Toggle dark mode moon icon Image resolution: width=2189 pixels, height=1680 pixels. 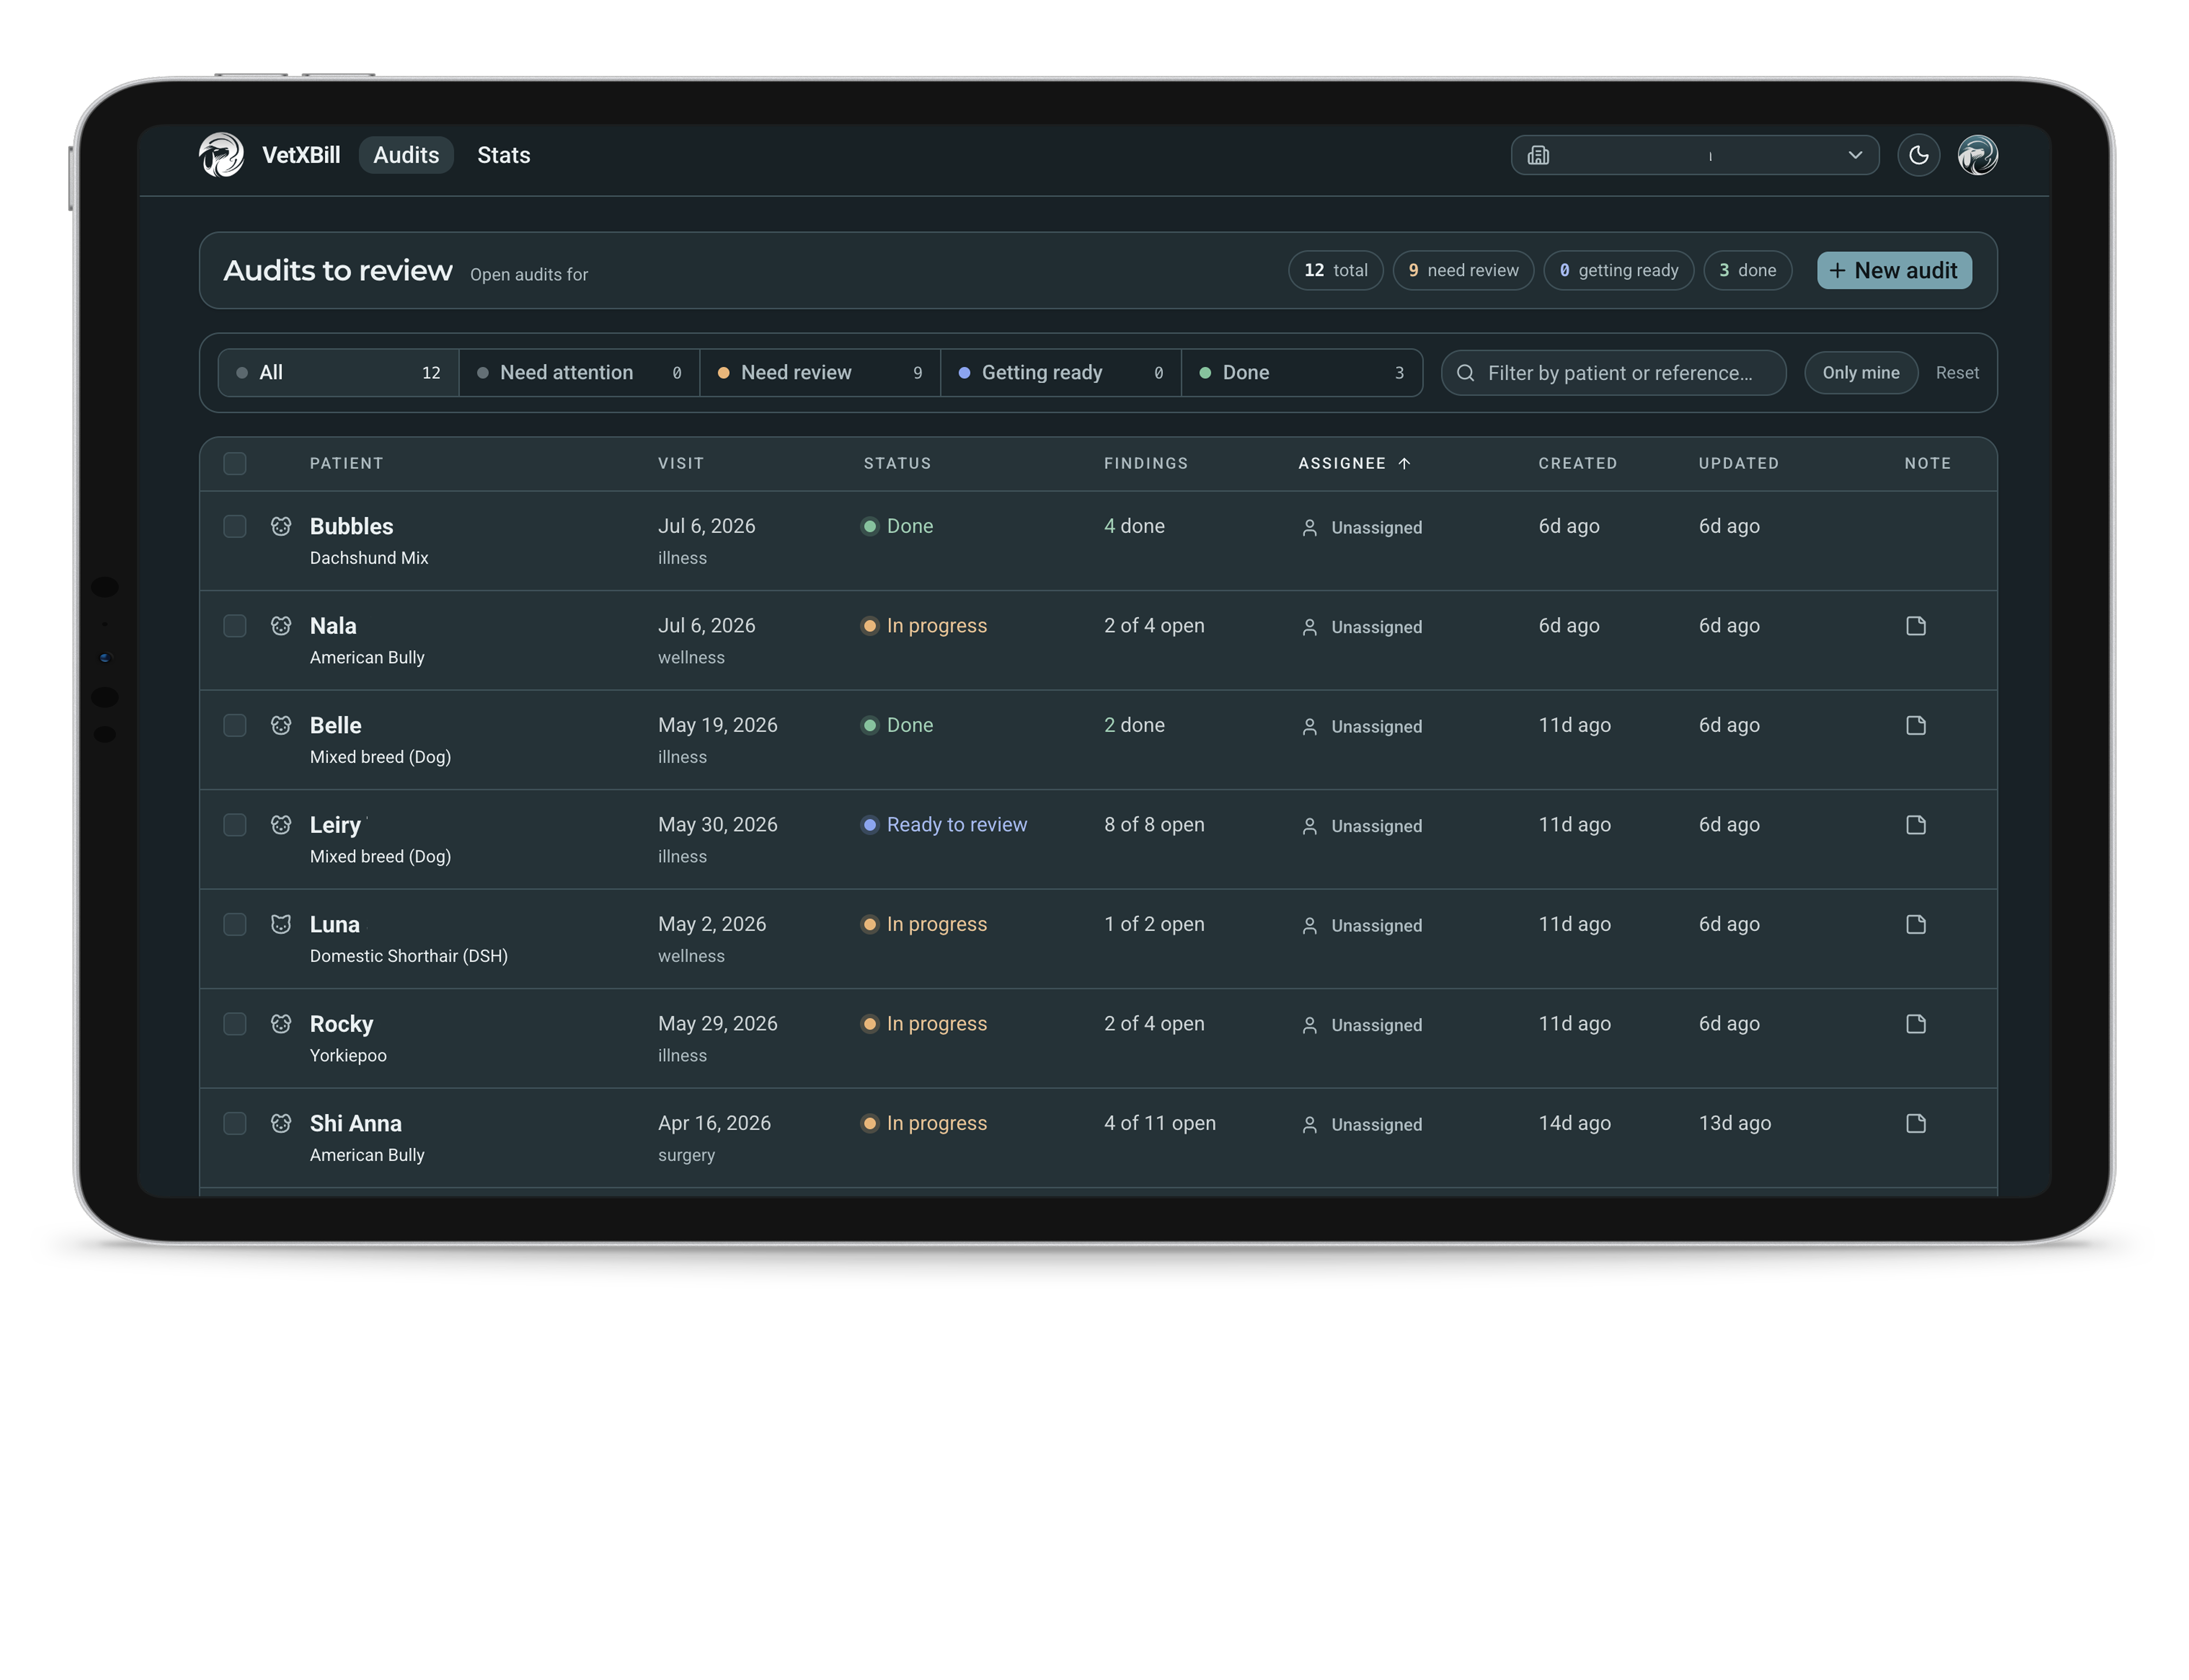click(x=1918, y=155)
